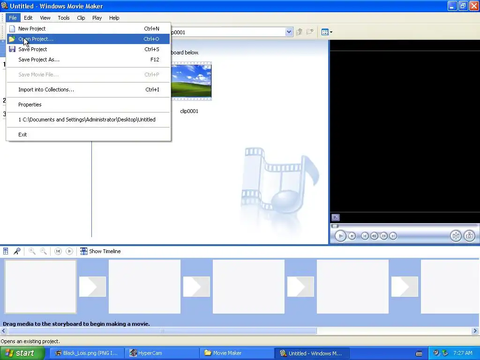Choose Open Project… from File menu

coord(88,39)
